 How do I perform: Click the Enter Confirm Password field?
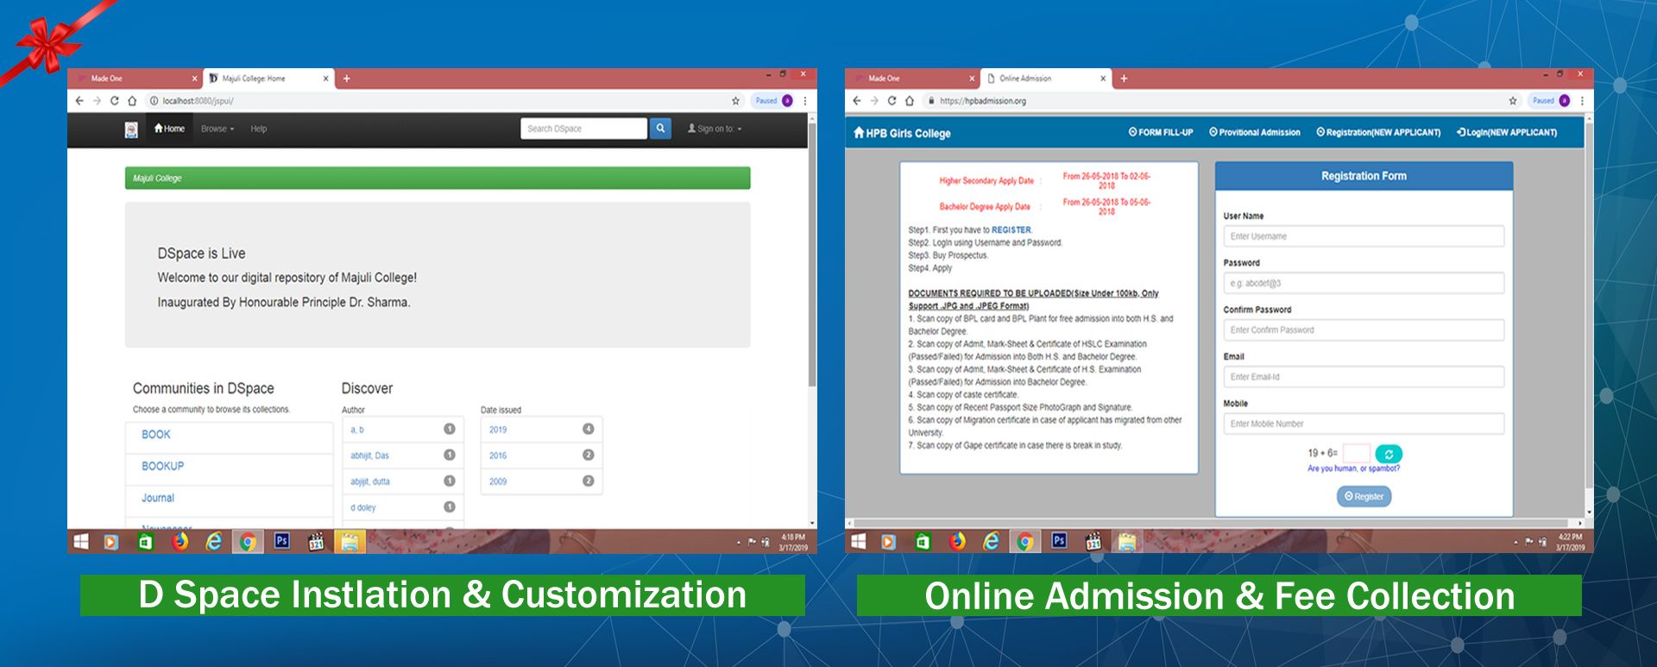tap(1364, 330)
